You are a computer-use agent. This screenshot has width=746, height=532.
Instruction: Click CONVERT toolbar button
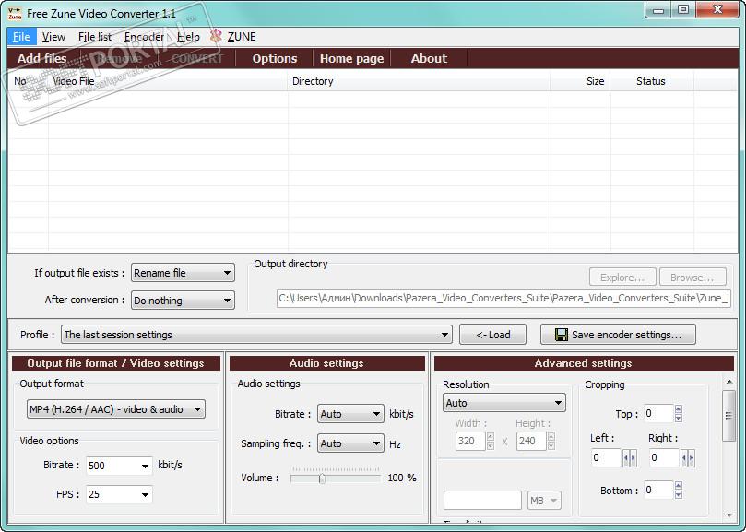[x=197, y=58]
